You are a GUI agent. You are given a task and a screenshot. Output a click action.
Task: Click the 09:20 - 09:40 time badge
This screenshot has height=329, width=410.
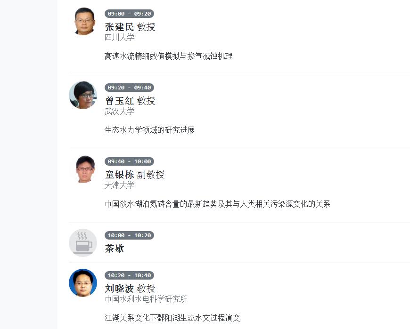(129, 88)
